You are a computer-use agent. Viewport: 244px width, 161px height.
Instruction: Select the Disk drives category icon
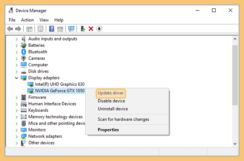pos(23,72)
